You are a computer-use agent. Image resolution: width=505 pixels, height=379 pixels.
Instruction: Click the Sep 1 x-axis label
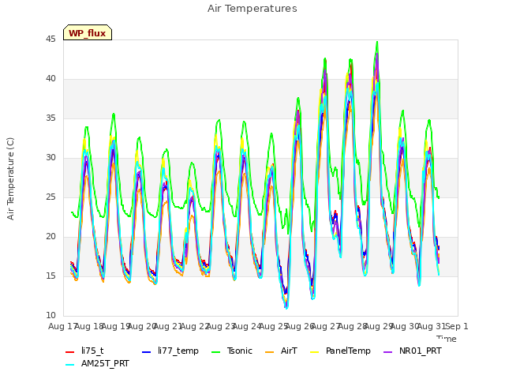tap(457, 326)
